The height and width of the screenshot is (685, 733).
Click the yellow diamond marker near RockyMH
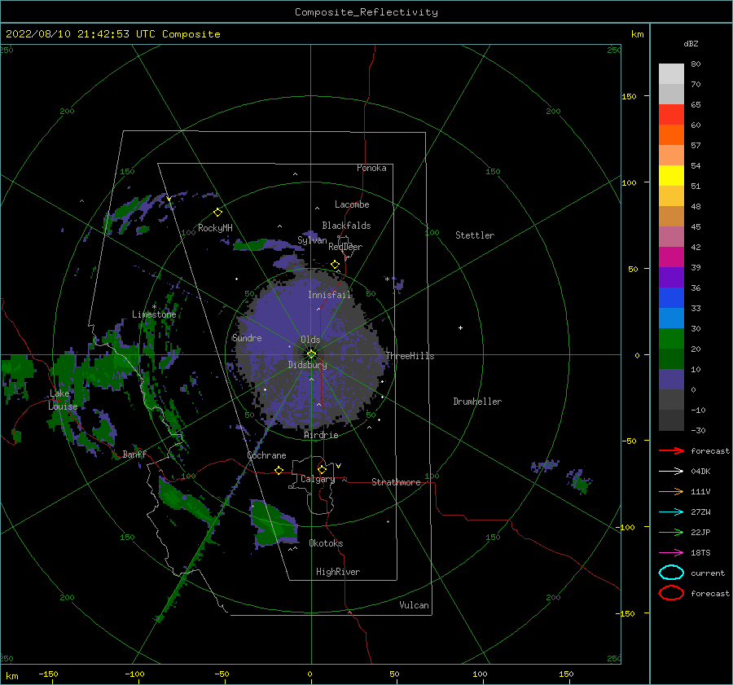tap(217, 213)
